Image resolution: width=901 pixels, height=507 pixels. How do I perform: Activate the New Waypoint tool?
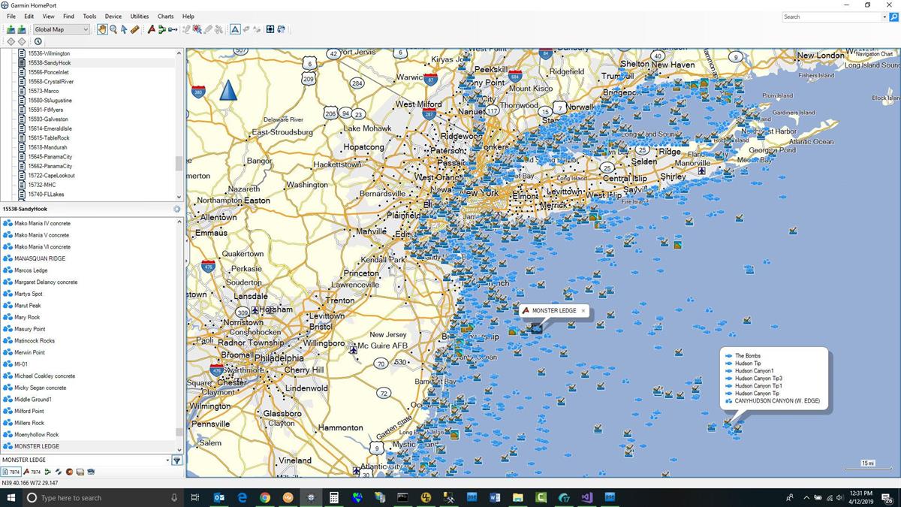click(x=151, y=29)
